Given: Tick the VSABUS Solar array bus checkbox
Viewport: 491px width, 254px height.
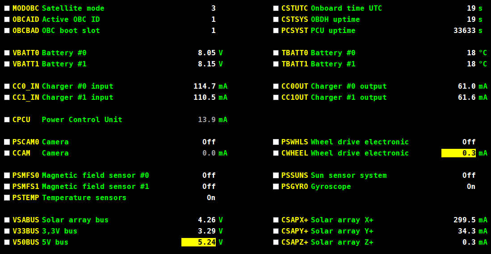Looking at the screenshot, I should (x=7, y=220).
